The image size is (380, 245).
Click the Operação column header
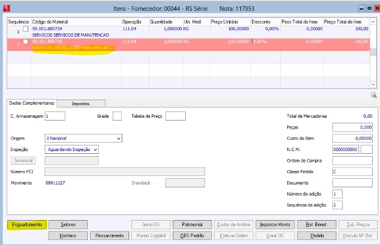[x=135, y=22]
